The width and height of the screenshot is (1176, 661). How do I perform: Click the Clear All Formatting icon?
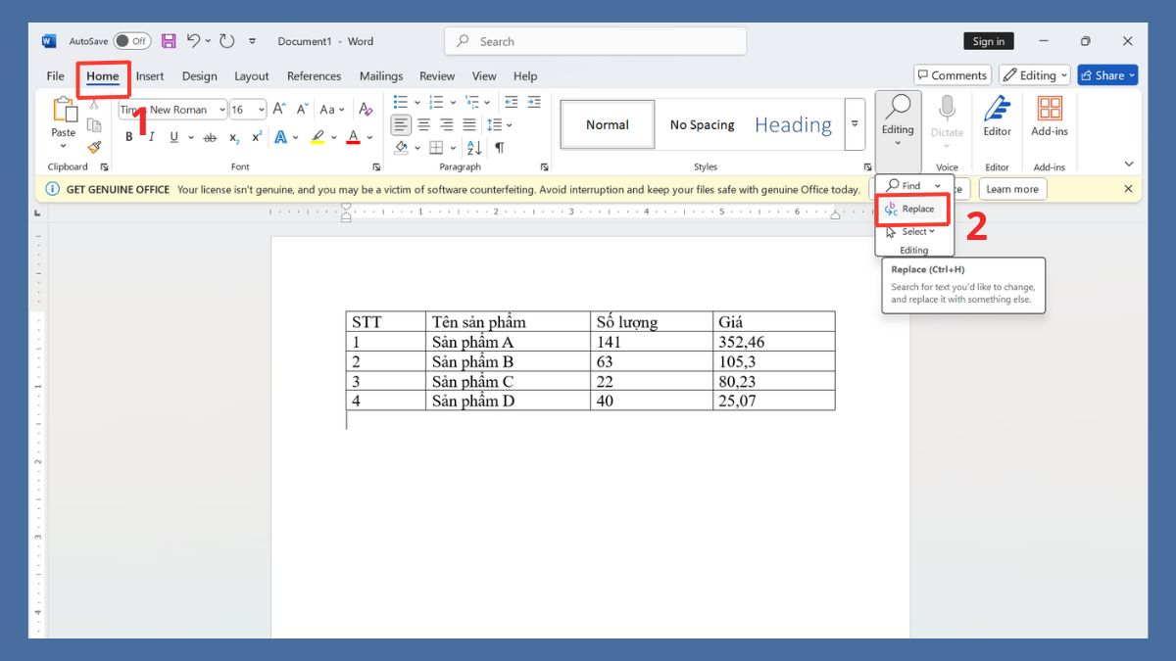click(366, 110)
